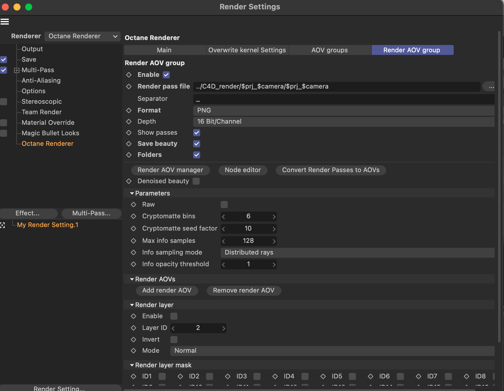This screenshot has width=504, height=391.
Task: Open Render AOV manager
Action: point(170,170)
